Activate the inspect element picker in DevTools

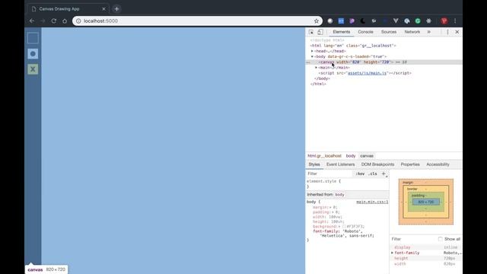point(311,32)
